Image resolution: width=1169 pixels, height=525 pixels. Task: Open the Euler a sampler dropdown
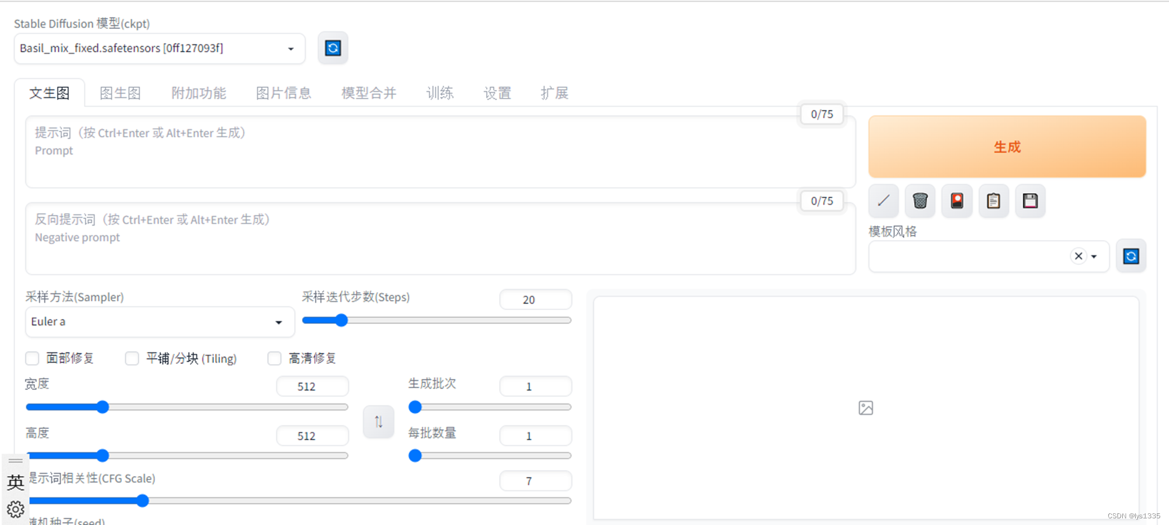(x=160, y=322)
